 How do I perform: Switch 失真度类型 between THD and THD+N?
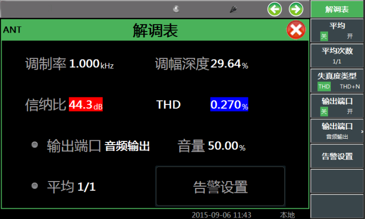pyautogui.click(x=337, y=81)
